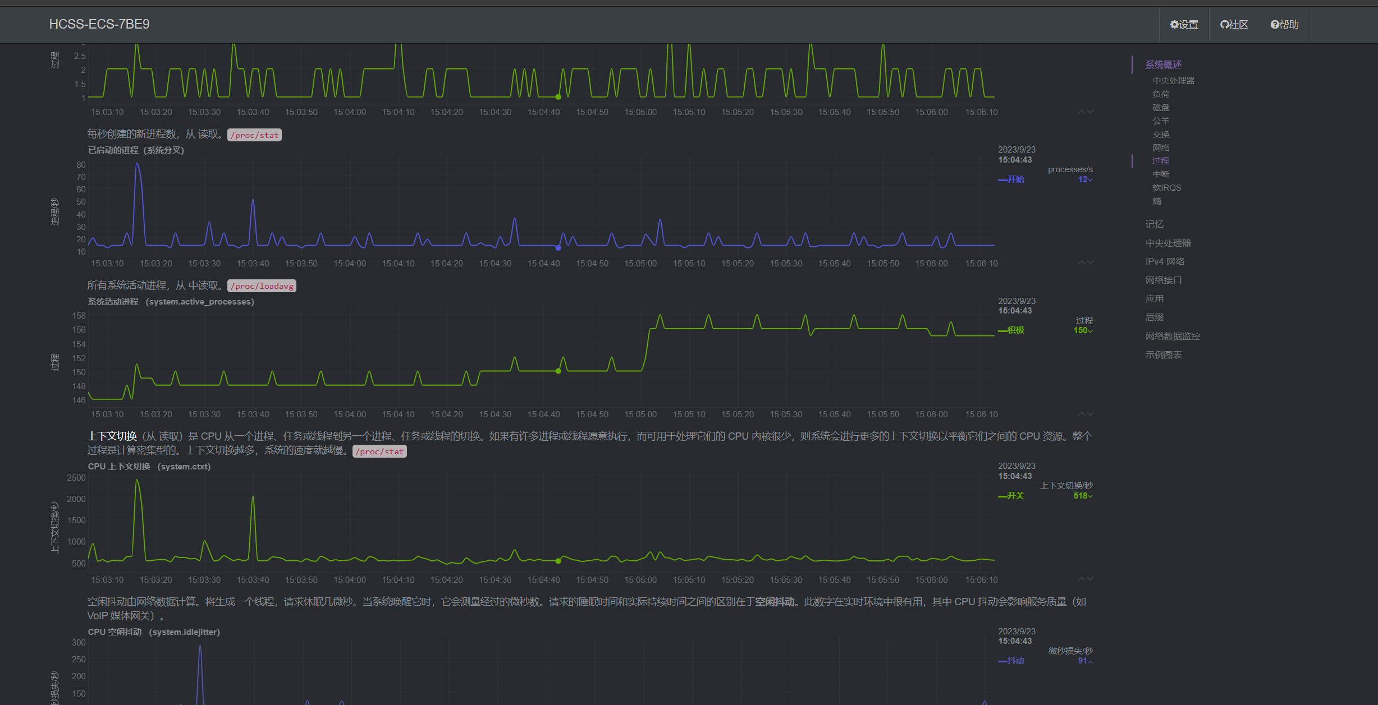
Task: Click the /proc/loadavg code tag
Action: [x=262, y=286]
